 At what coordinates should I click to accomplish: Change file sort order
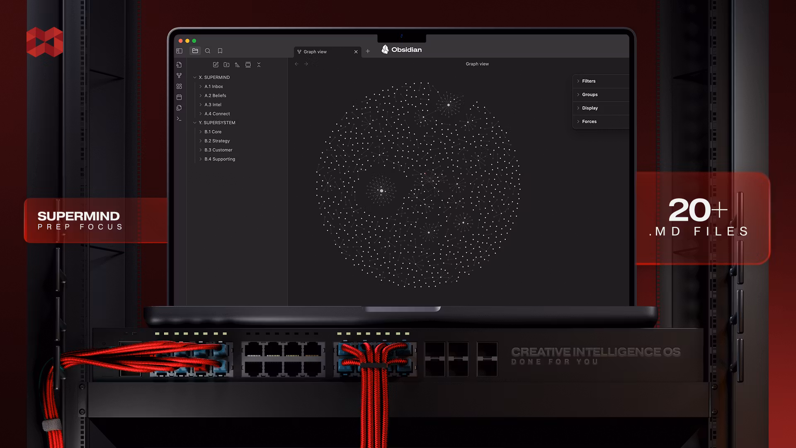coord(237,65)
